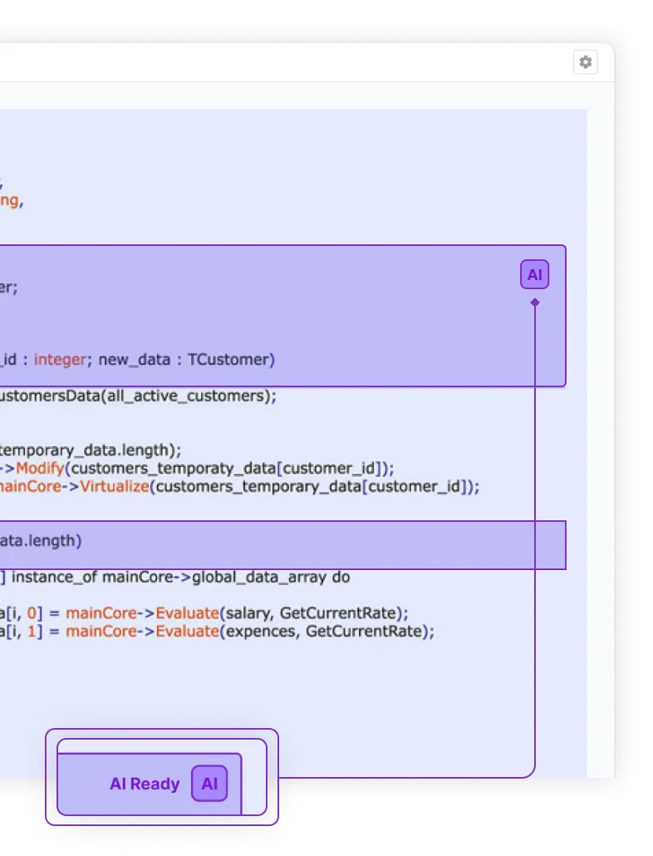Click the AI badge beside AI Ready

(x=209, y=784)
